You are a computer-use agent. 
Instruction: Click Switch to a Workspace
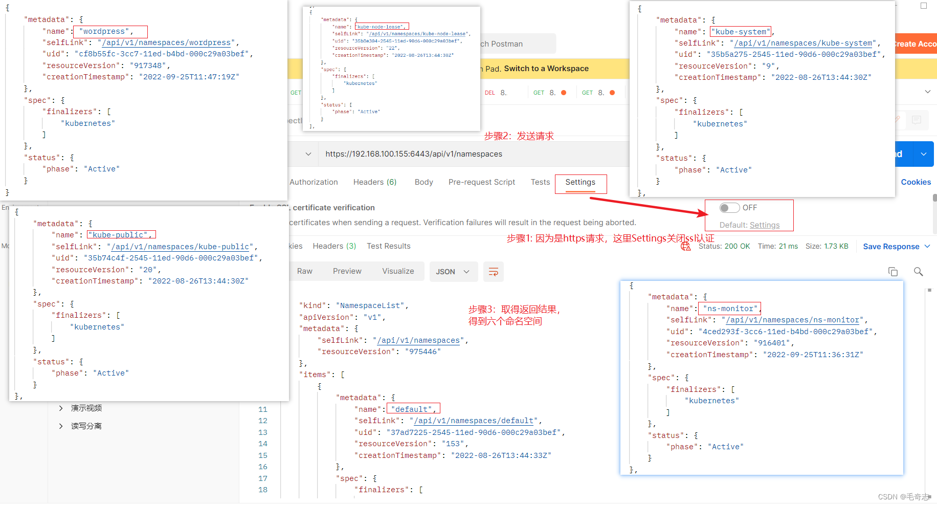click(x=546, y=69)
